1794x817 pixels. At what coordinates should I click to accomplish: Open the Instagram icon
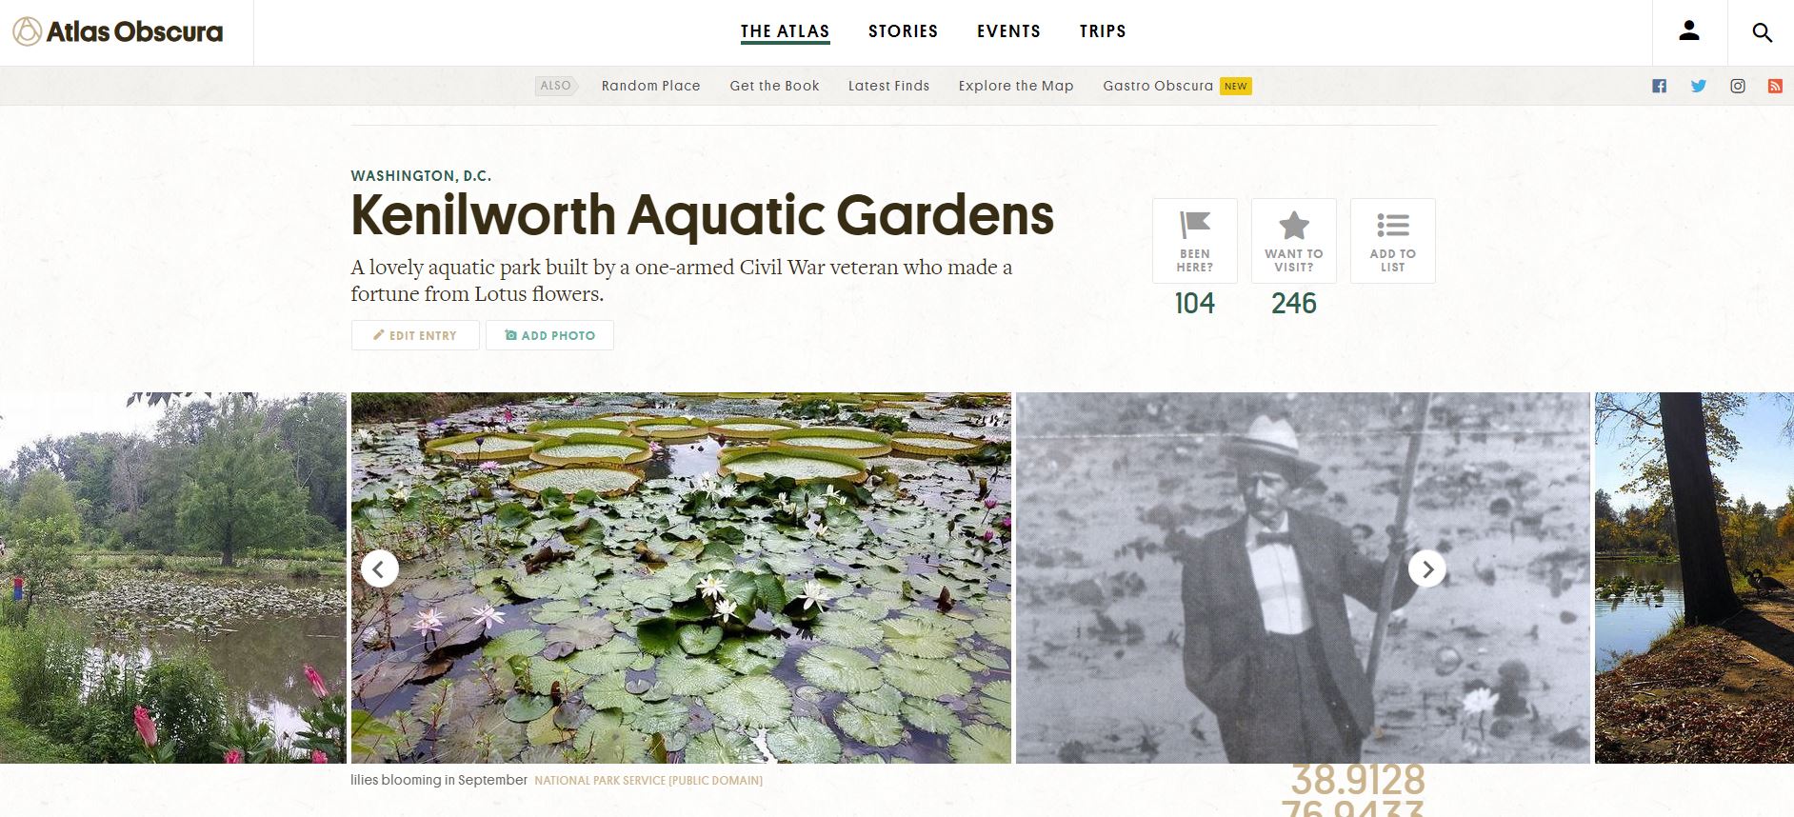tap(1738, 86)
